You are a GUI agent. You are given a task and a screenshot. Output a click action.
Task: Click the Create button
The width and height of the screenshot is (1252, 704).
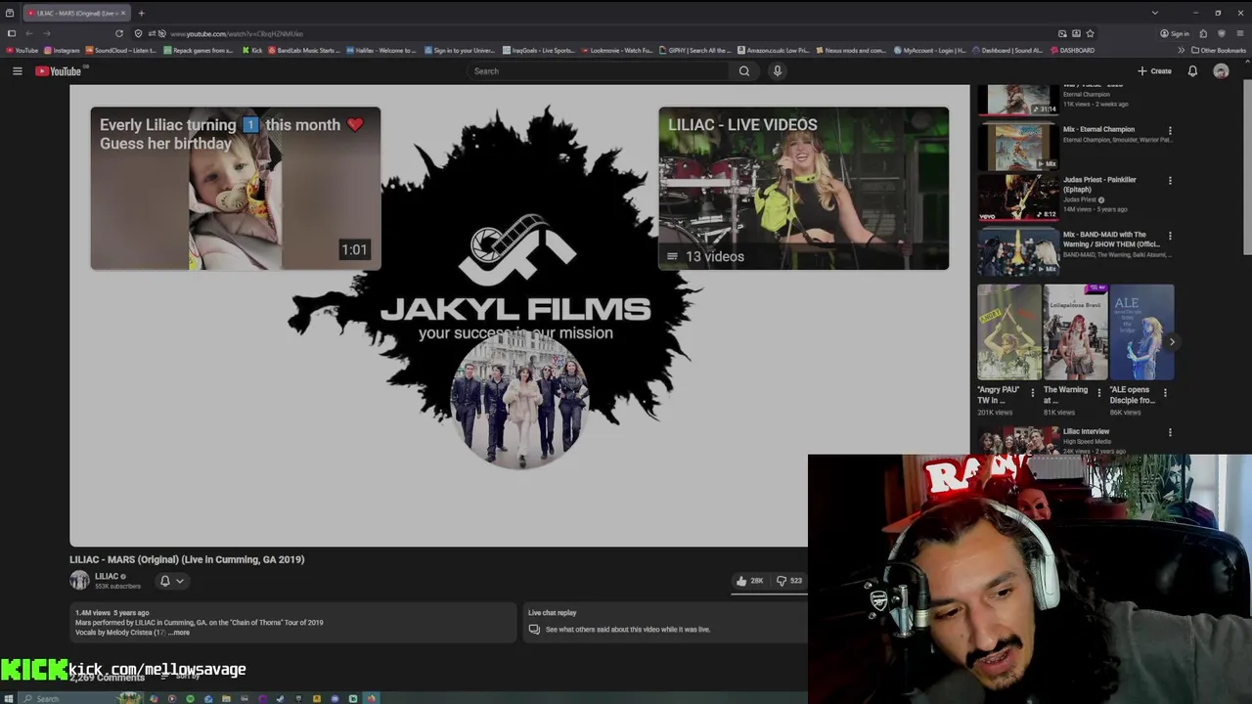point(1154,71)
